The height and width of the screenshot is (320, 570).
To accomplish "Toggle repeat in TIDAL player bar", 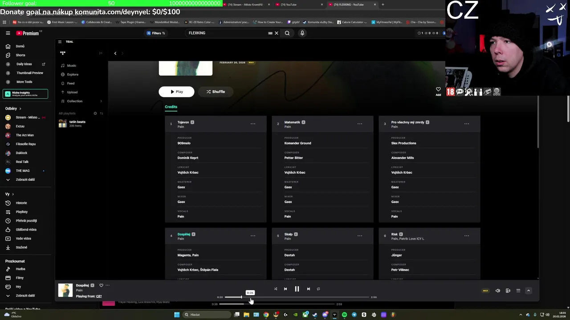I will [318, 289].
